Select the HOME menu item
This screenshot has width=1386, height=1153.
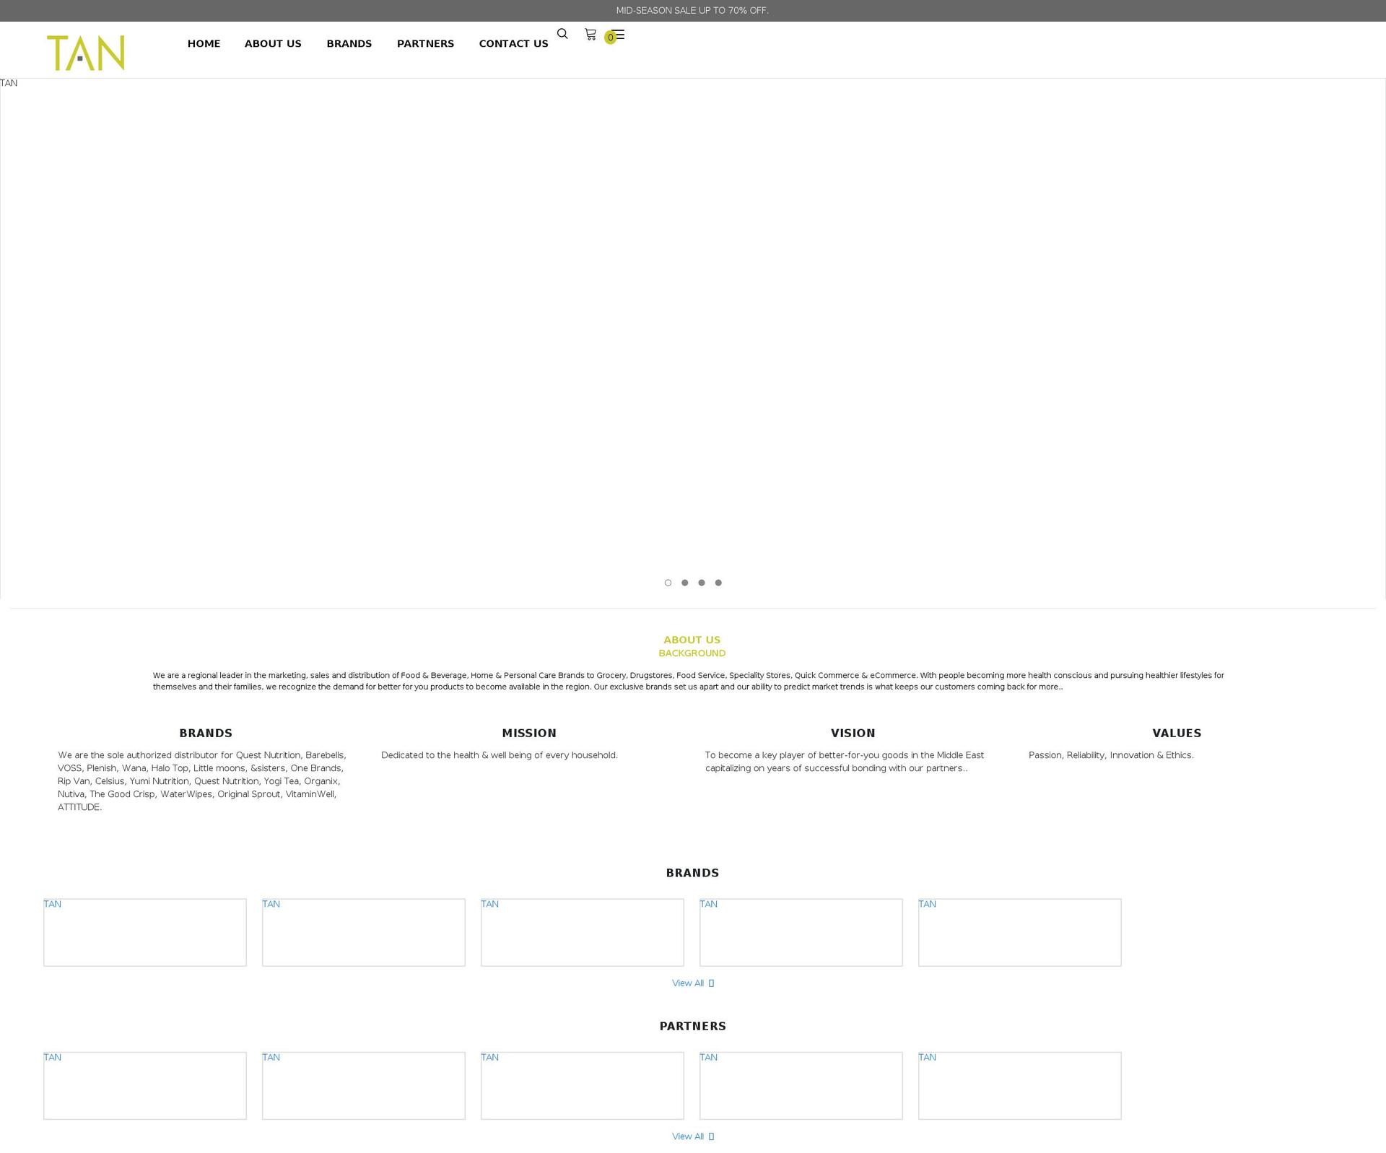[204, 44]
